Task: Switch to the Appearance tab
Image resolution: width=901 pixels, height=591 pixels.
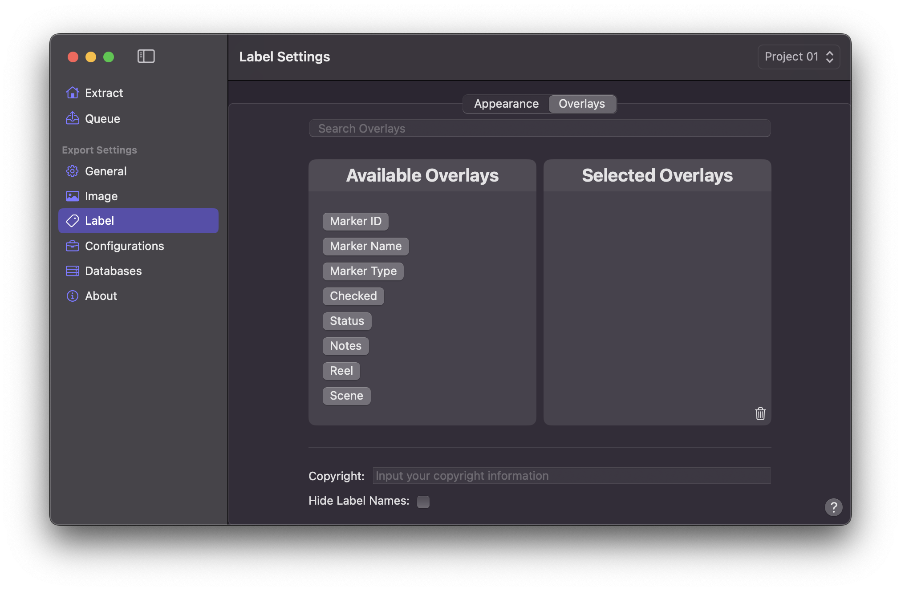Action: (x=506, y=104)
